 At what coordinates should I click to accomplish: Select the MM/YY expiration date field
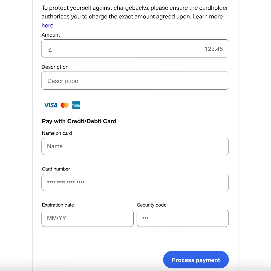[88, 218]
